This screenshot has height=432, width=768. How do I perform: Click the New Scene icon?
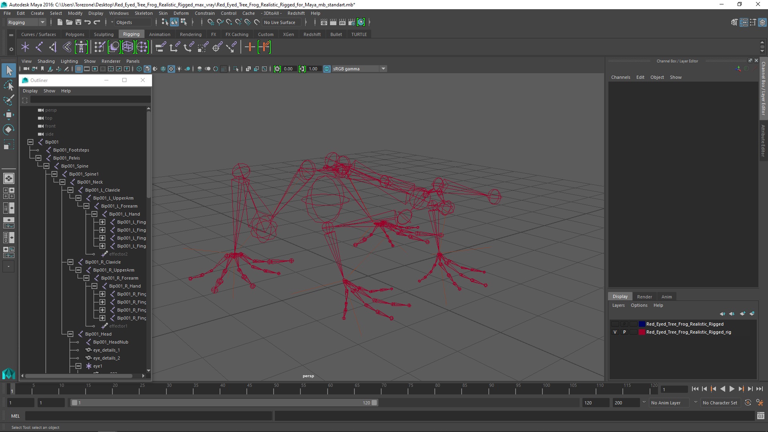click(60, 22)
